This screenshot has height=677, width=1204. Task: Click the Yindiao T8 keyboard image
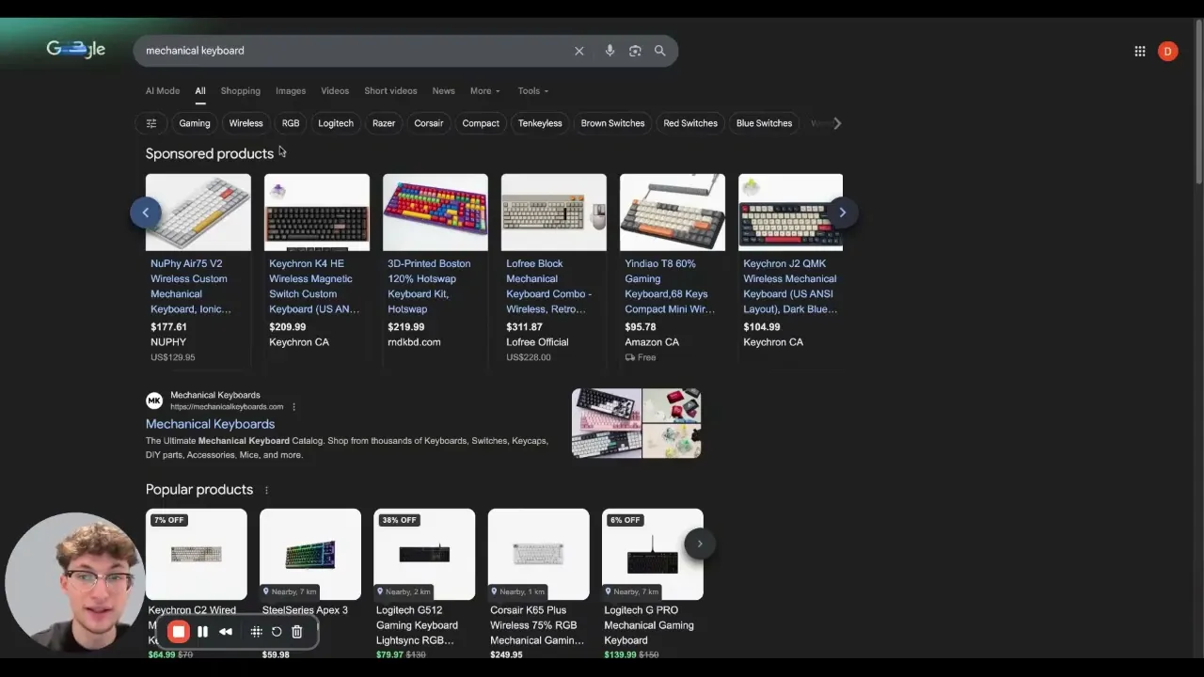click(x=673, y=213)
